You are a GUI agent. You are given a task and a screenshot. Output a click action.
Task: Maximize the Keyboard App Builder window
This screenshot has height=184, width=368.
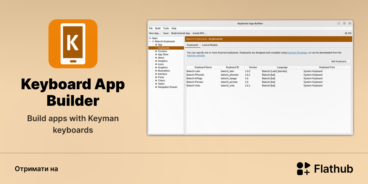click(344, 23)
